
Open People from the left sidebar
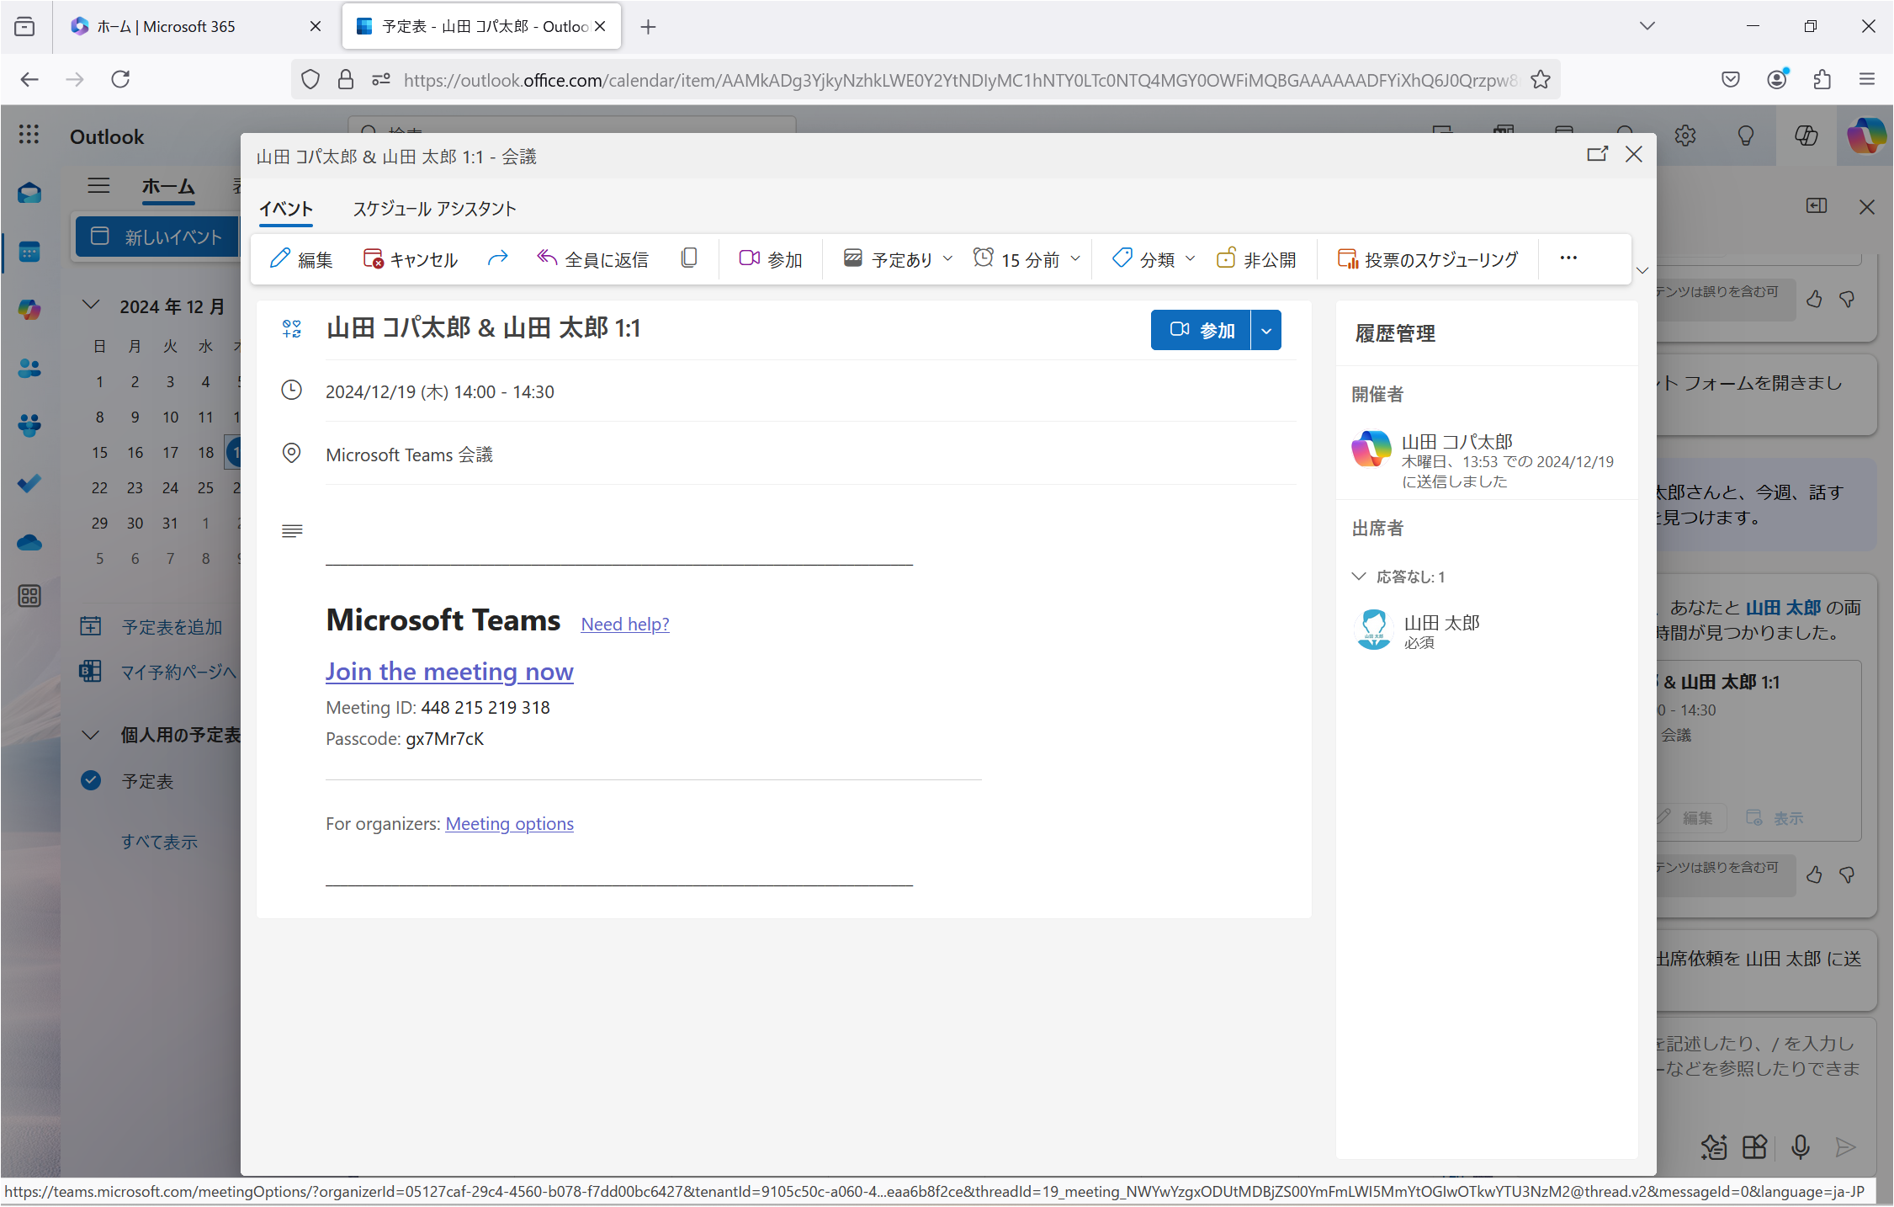pos(29,368)
